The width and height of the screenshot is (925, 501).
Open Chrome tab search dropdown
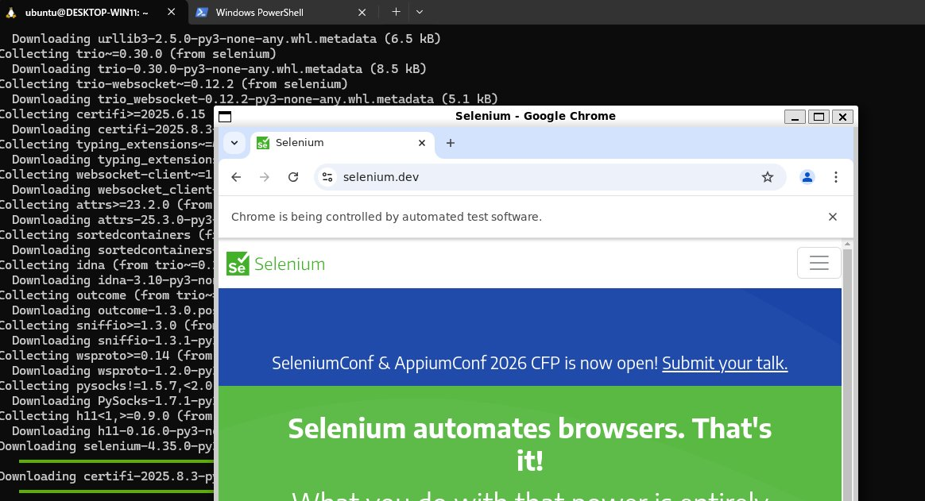234,143
